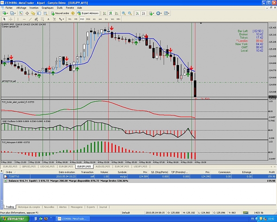Switch to USDJPY,M15 chart tab
The width and height of the screenshot is (277, 222).
140,166
